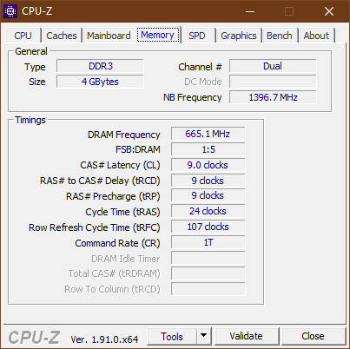
Task: Click the Command Rate 1T field
Action: [x=208, y=242]
